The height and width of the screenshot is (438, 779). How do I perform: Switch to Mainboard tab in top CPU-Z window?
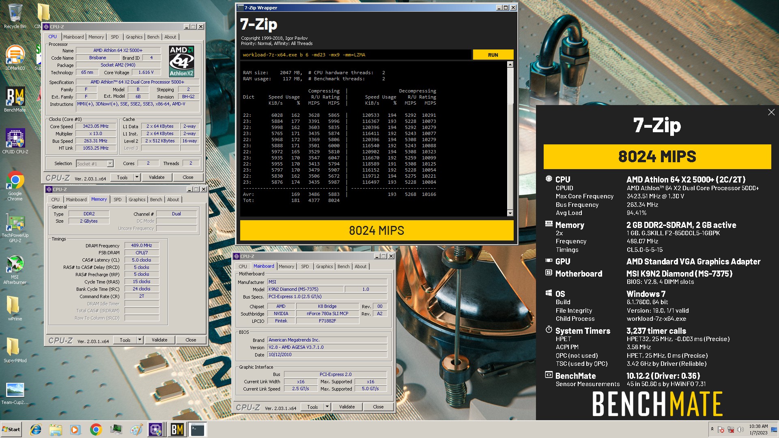point(73,37)
